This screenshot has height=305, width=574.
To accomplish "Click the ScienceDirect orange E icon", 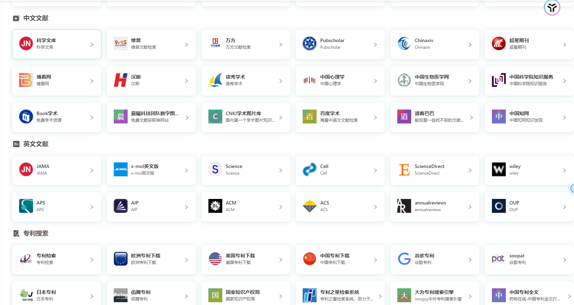I will click(404, 170).
